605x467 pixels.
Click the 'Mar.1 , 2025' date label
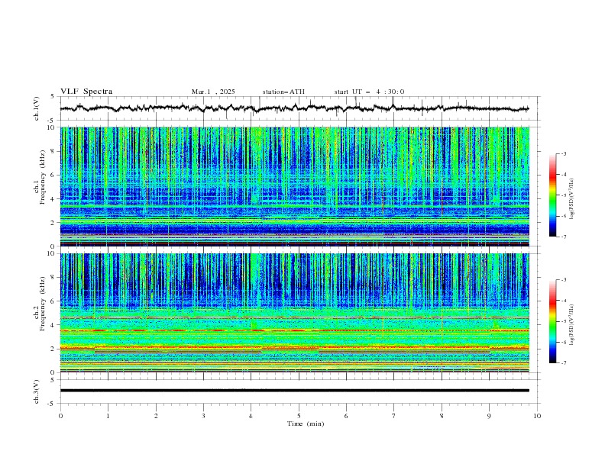point(213,92)
